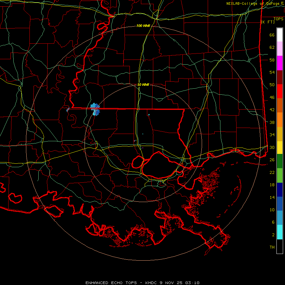The image size is (285, 285).
Task: Click the legend value "6"
Action: click(x=273, y=222)
